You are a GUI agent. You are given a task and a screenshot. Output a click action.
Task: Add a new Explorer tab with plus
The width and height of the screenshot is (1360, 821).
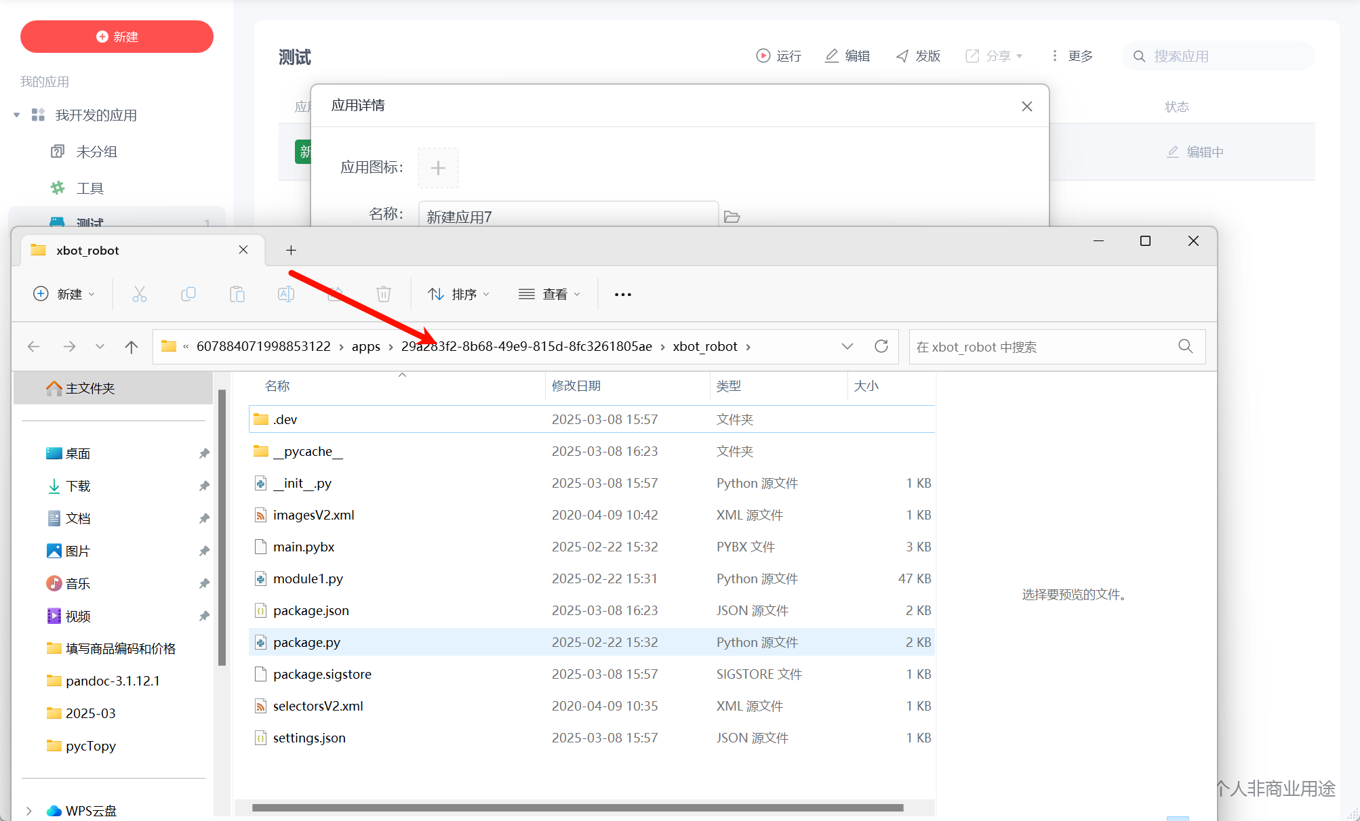point(291,250)
